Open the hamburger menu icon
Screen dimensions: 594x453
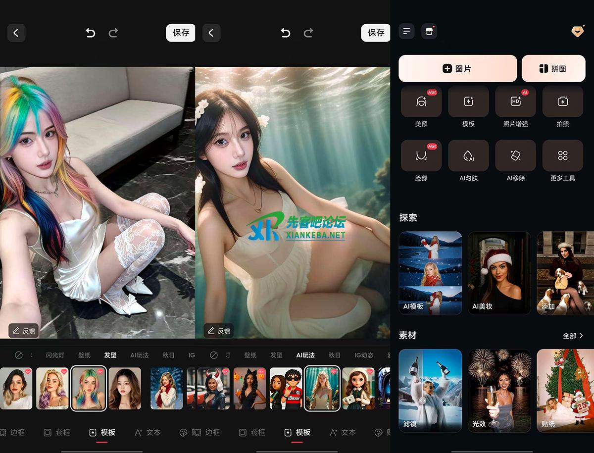[x=406, y=32]
